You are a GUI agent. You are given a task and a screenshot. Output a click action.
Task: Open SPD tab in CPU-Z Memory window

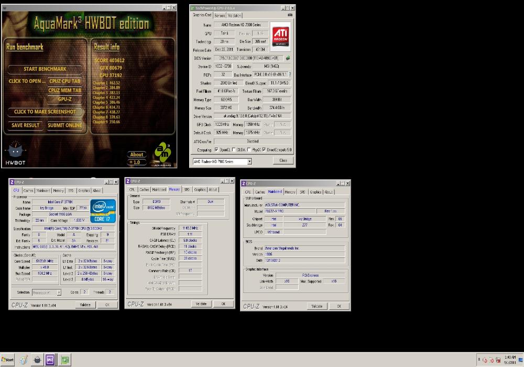[x=187, y=189]
